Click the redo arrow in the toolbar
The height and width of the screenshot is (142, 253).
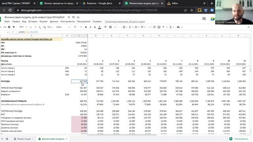pos(4,27)
